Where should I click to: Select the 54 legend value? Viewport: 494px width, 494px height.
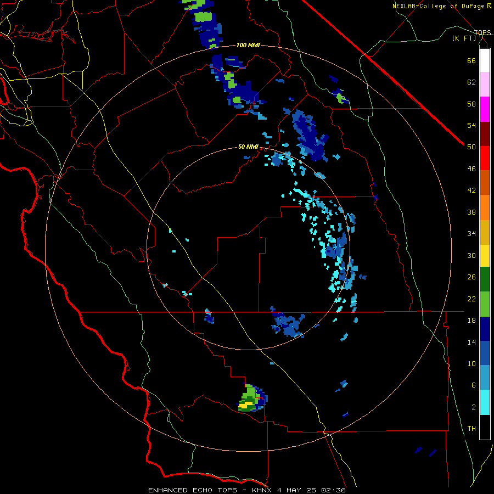click(471, 125)
